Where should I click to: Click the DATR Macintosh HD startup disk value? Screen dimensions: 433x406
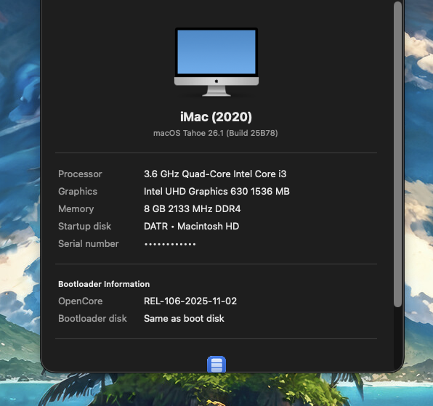click(x=191, y=226)
